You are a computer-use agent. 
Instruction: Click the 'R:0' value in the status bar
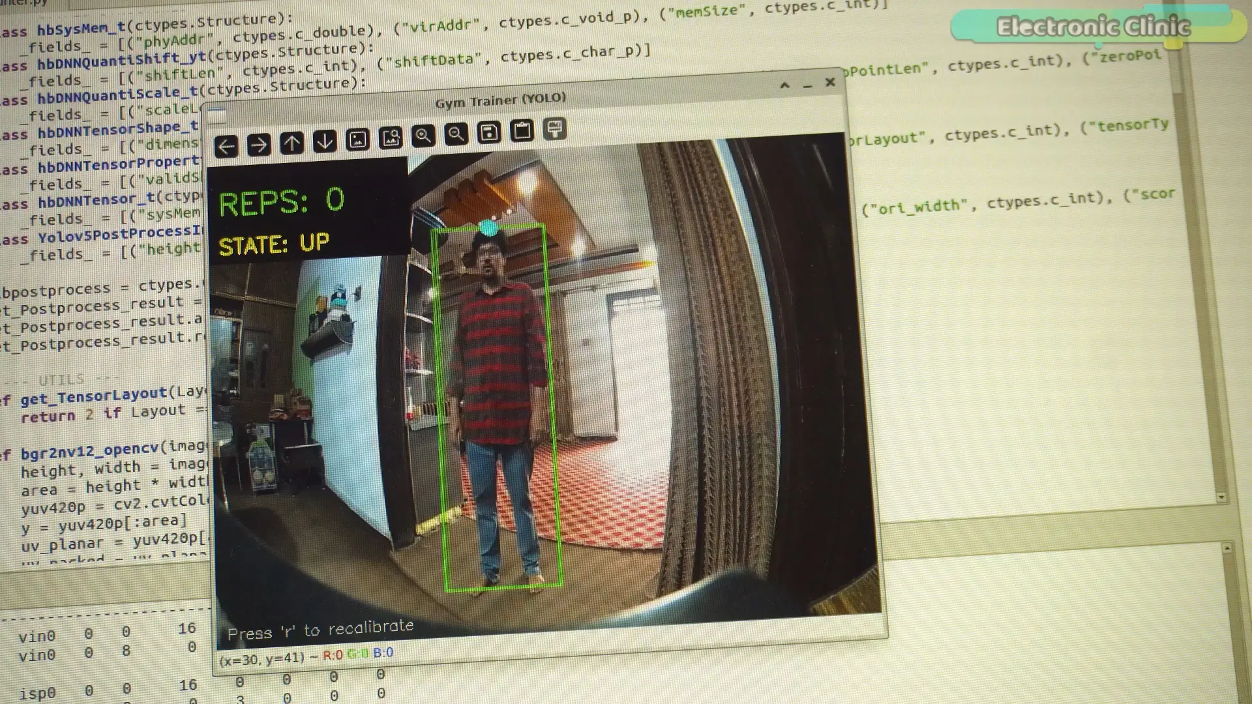click(x=333, y=654)
